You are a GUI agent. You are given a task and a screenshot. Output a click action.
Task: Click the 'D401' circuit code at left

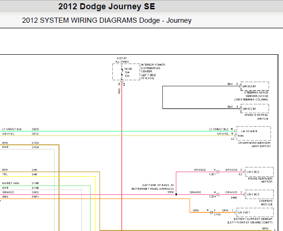click(35, 197)
